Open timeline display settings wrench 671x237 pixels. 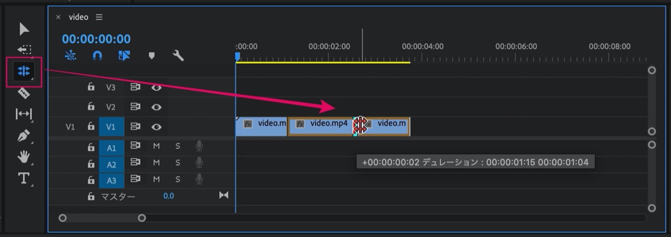click(178, 56)
